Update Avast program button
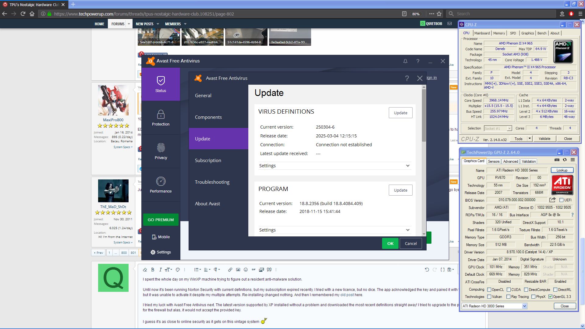 point(400,190)
